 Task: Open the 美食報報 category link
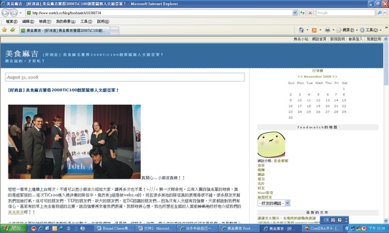281,161
